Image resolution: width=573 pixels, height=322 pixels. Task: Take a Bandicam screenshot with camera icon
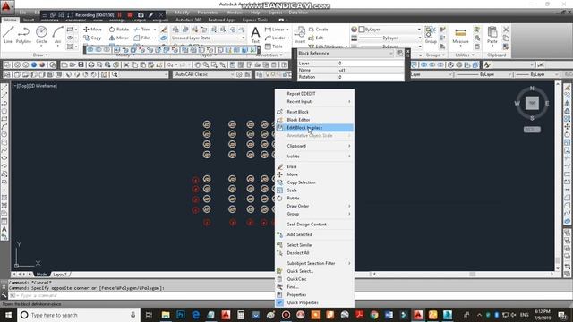point(141,15)
